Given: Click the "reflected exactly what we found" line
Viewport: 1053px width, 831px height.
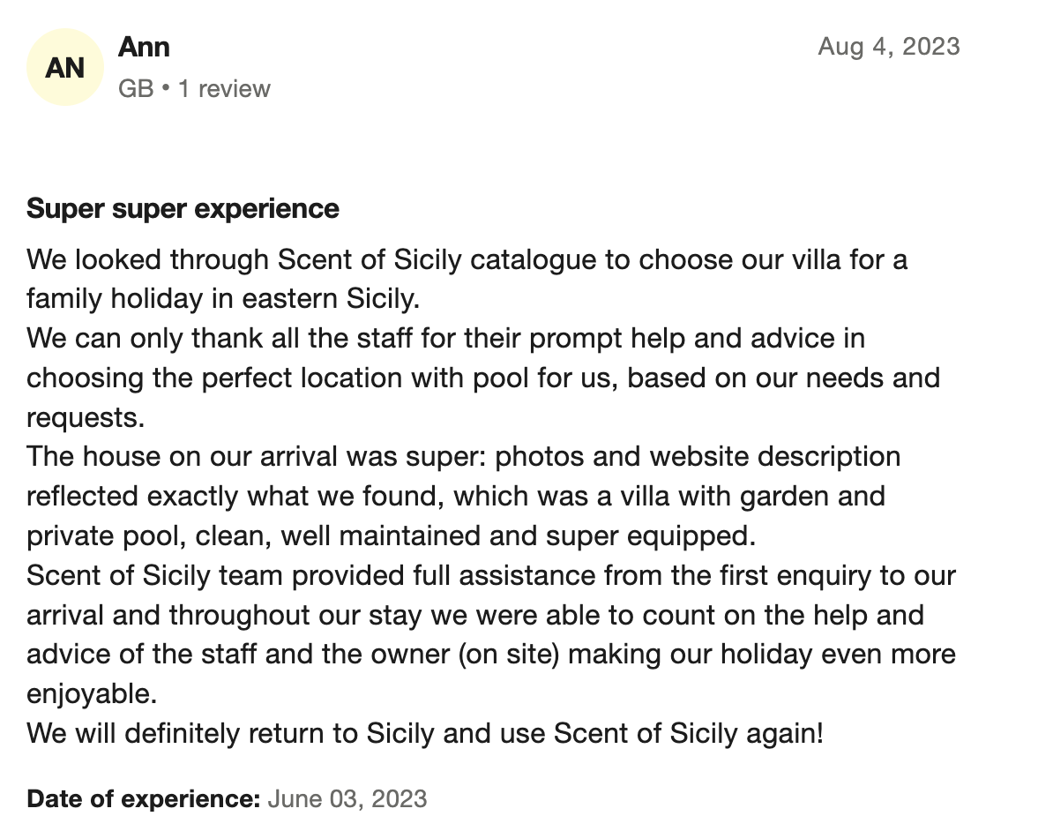Looking at the screenshot, I should click(455, 496).
